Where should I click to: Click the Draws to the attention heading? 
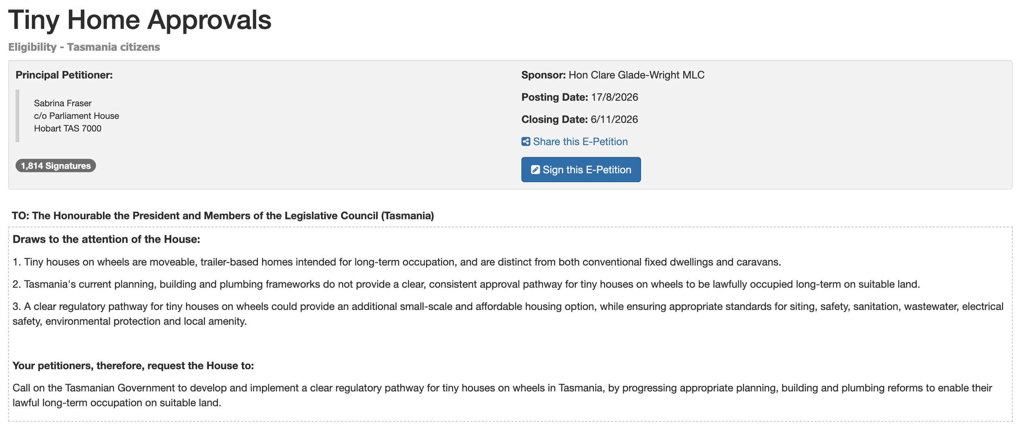106,239
